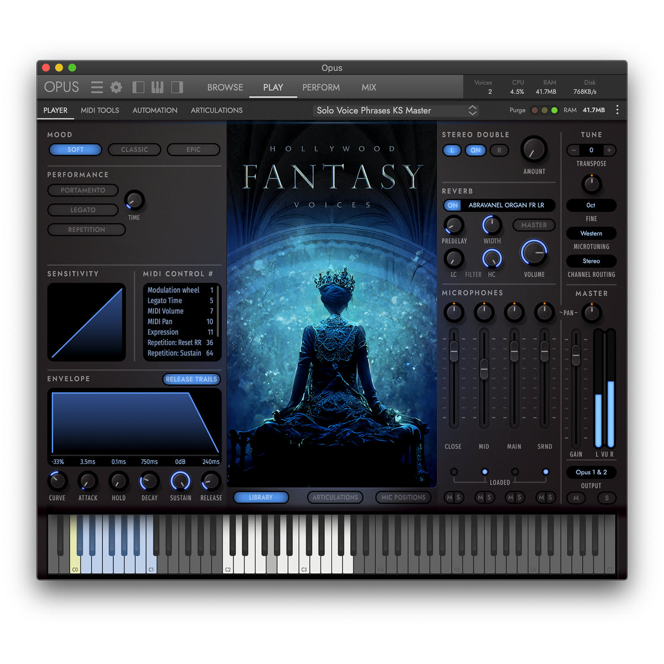Click the Sensitivity curve display
The height and width of the screenshot is (664, 664).
pyautogui.click(x=86, y=322)
